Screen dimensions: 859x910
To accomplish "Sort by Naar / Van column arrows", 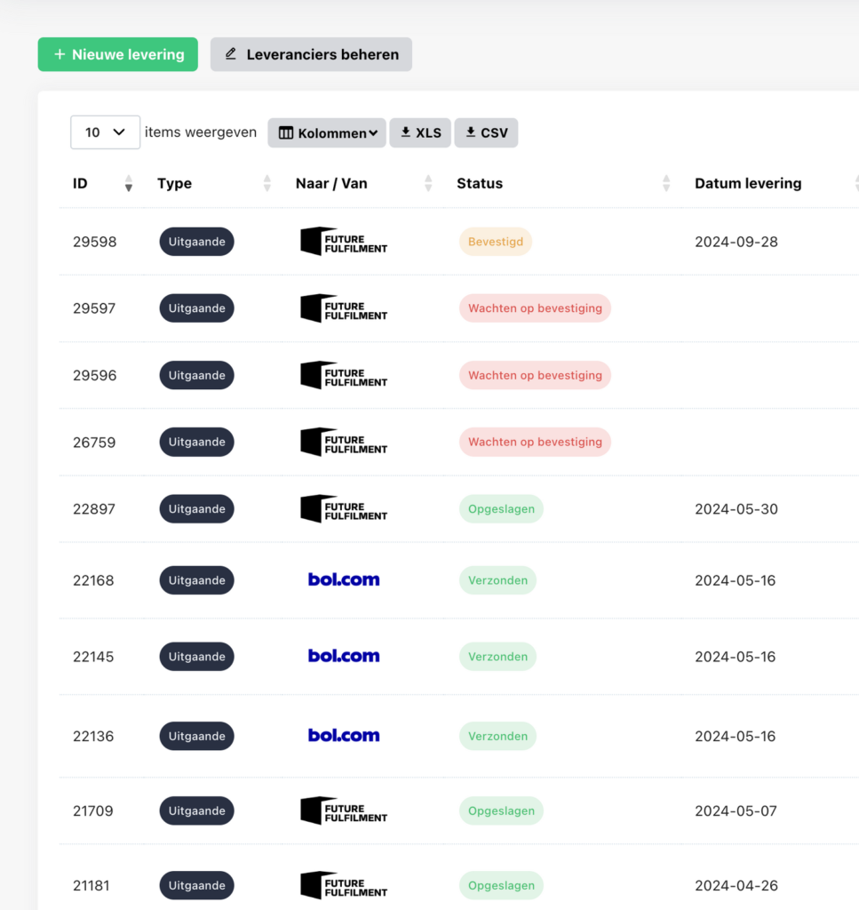I will coord(428,184).
